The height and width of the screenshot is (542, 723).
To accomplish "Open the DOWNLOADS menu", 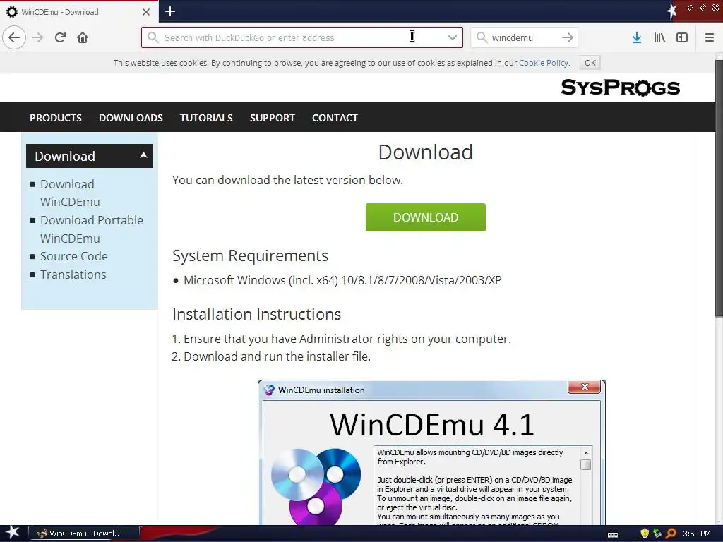I will point(131,118).
